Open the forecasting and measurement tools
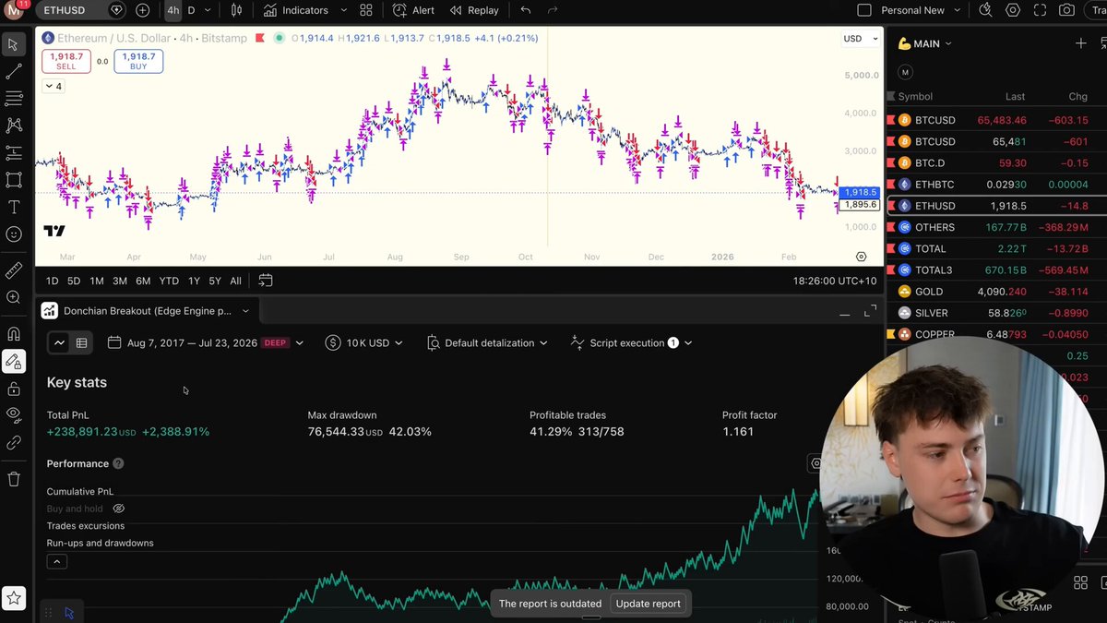This screenshot has height=623, width=1107. click(x=13, y=152)
